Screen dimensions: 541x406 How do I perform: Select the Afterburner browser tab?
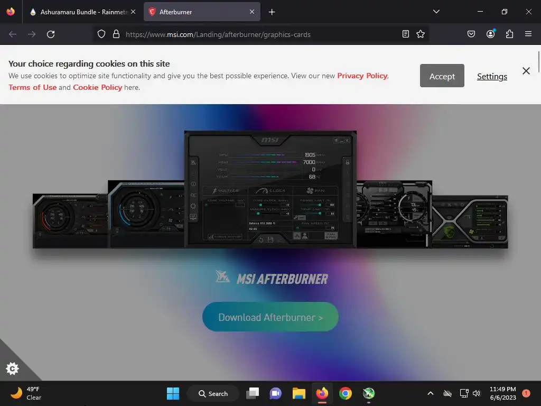202,12
